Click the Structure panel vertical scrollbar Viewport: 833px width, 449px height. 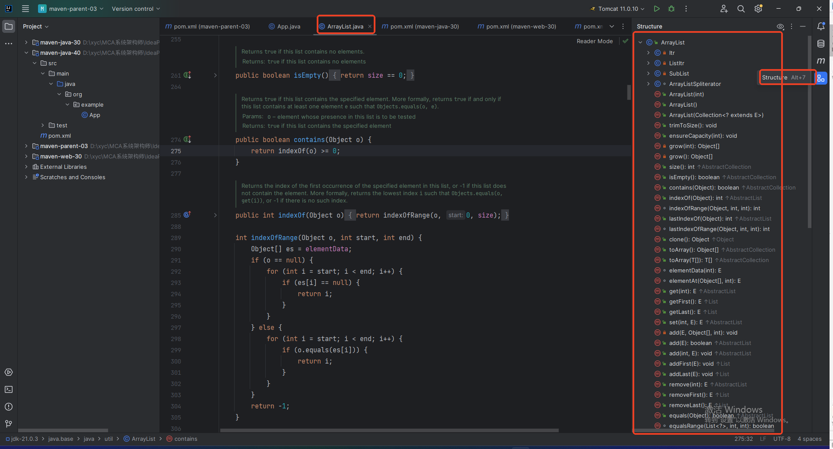point(809,132)
